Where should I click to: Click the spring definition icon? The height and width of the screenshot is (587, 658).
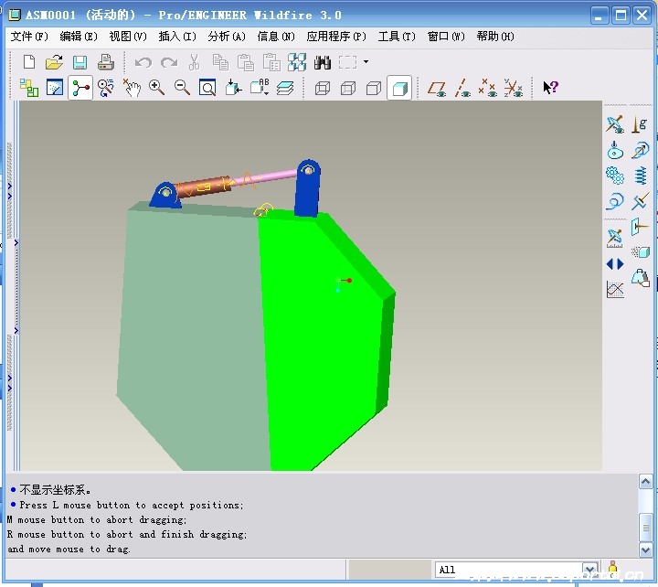(641, 176)
